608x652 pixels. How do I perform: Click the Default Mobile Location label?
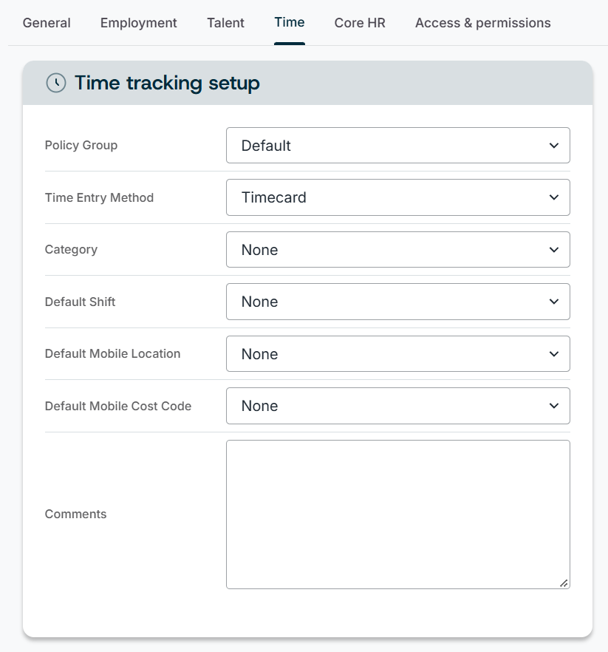112,353
